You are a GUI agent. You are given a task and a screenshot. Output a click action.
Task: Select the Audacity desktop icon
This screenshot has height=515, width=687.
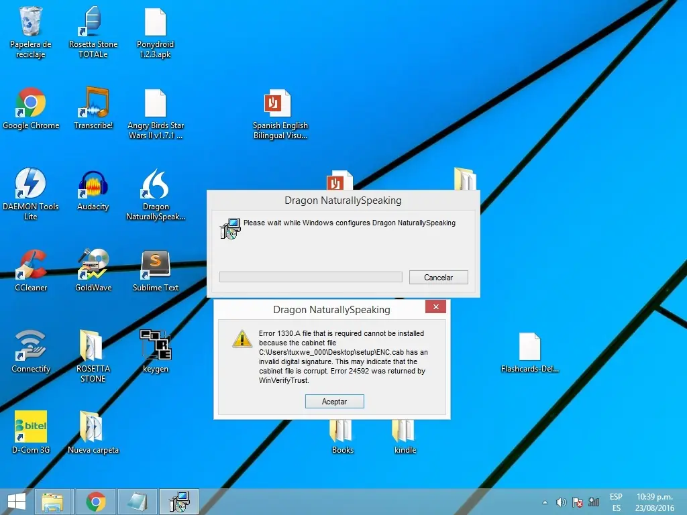(93, 190)
